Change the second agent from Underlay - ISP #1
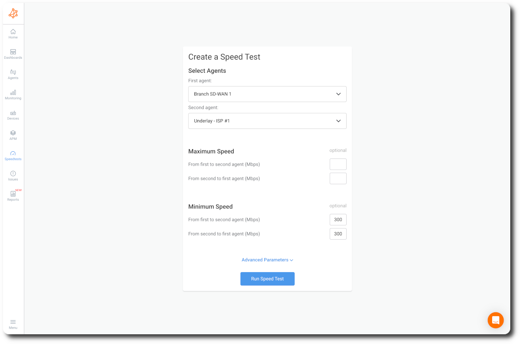Viewport: 520px width, 344px height. pyautogui.click(x=267, y=121)
